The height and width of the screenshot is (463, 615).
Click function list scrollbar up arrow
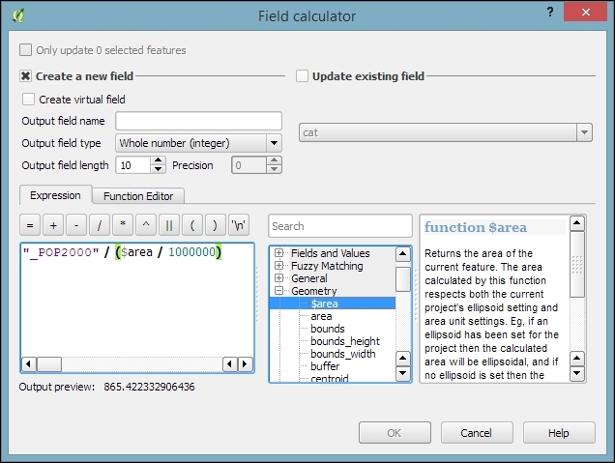pos(403,254)
